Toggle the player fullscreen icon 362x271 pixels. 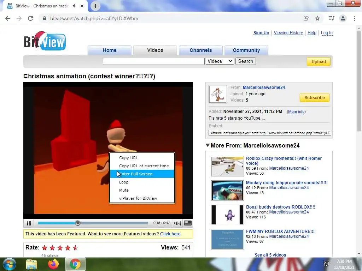coord(188,223)
